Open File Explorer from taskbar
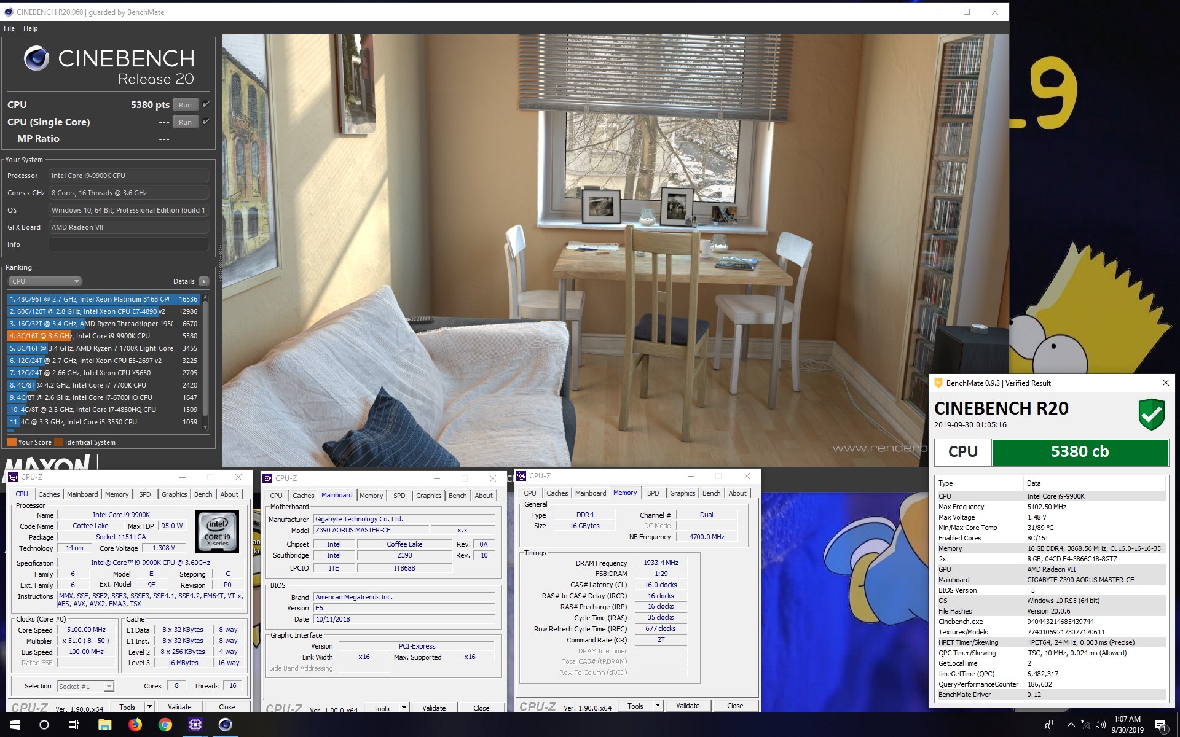This screenshot has height=737, width=1180. click(104, 725)
